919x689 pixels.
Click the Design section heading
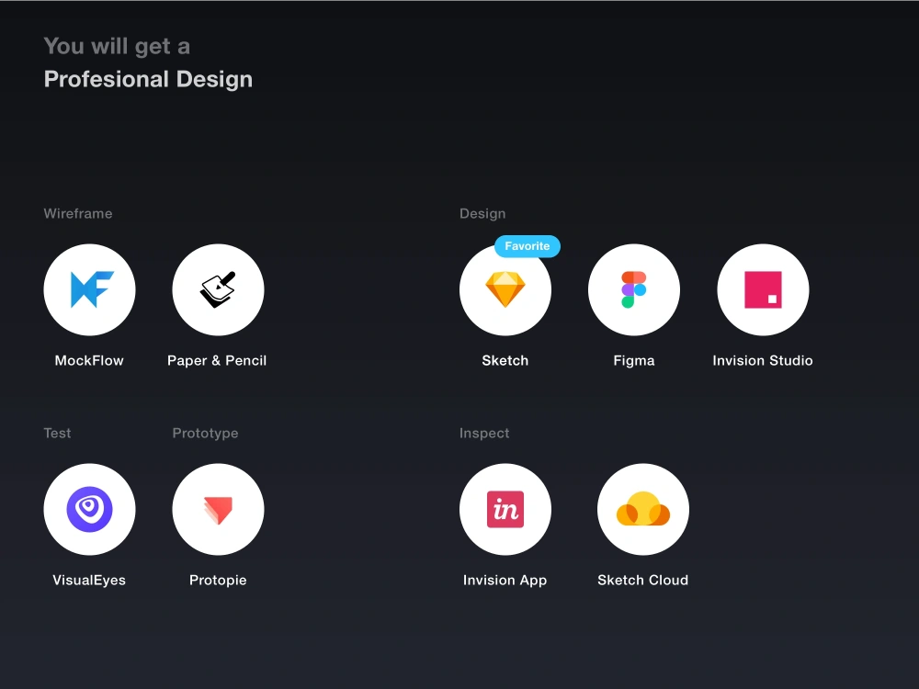[x=482, y=213]
